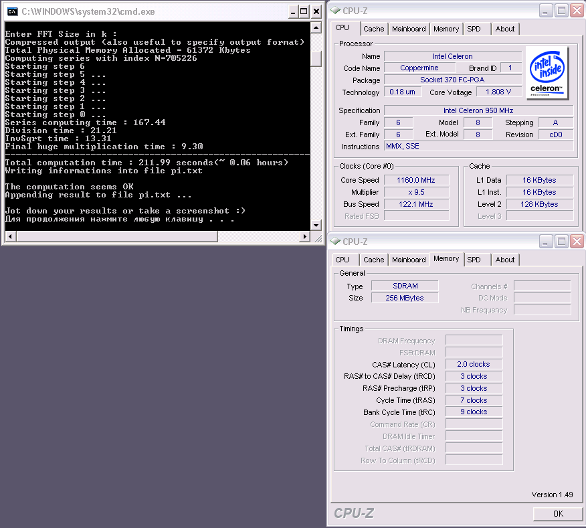Click Stepping value 'A'

556,122
